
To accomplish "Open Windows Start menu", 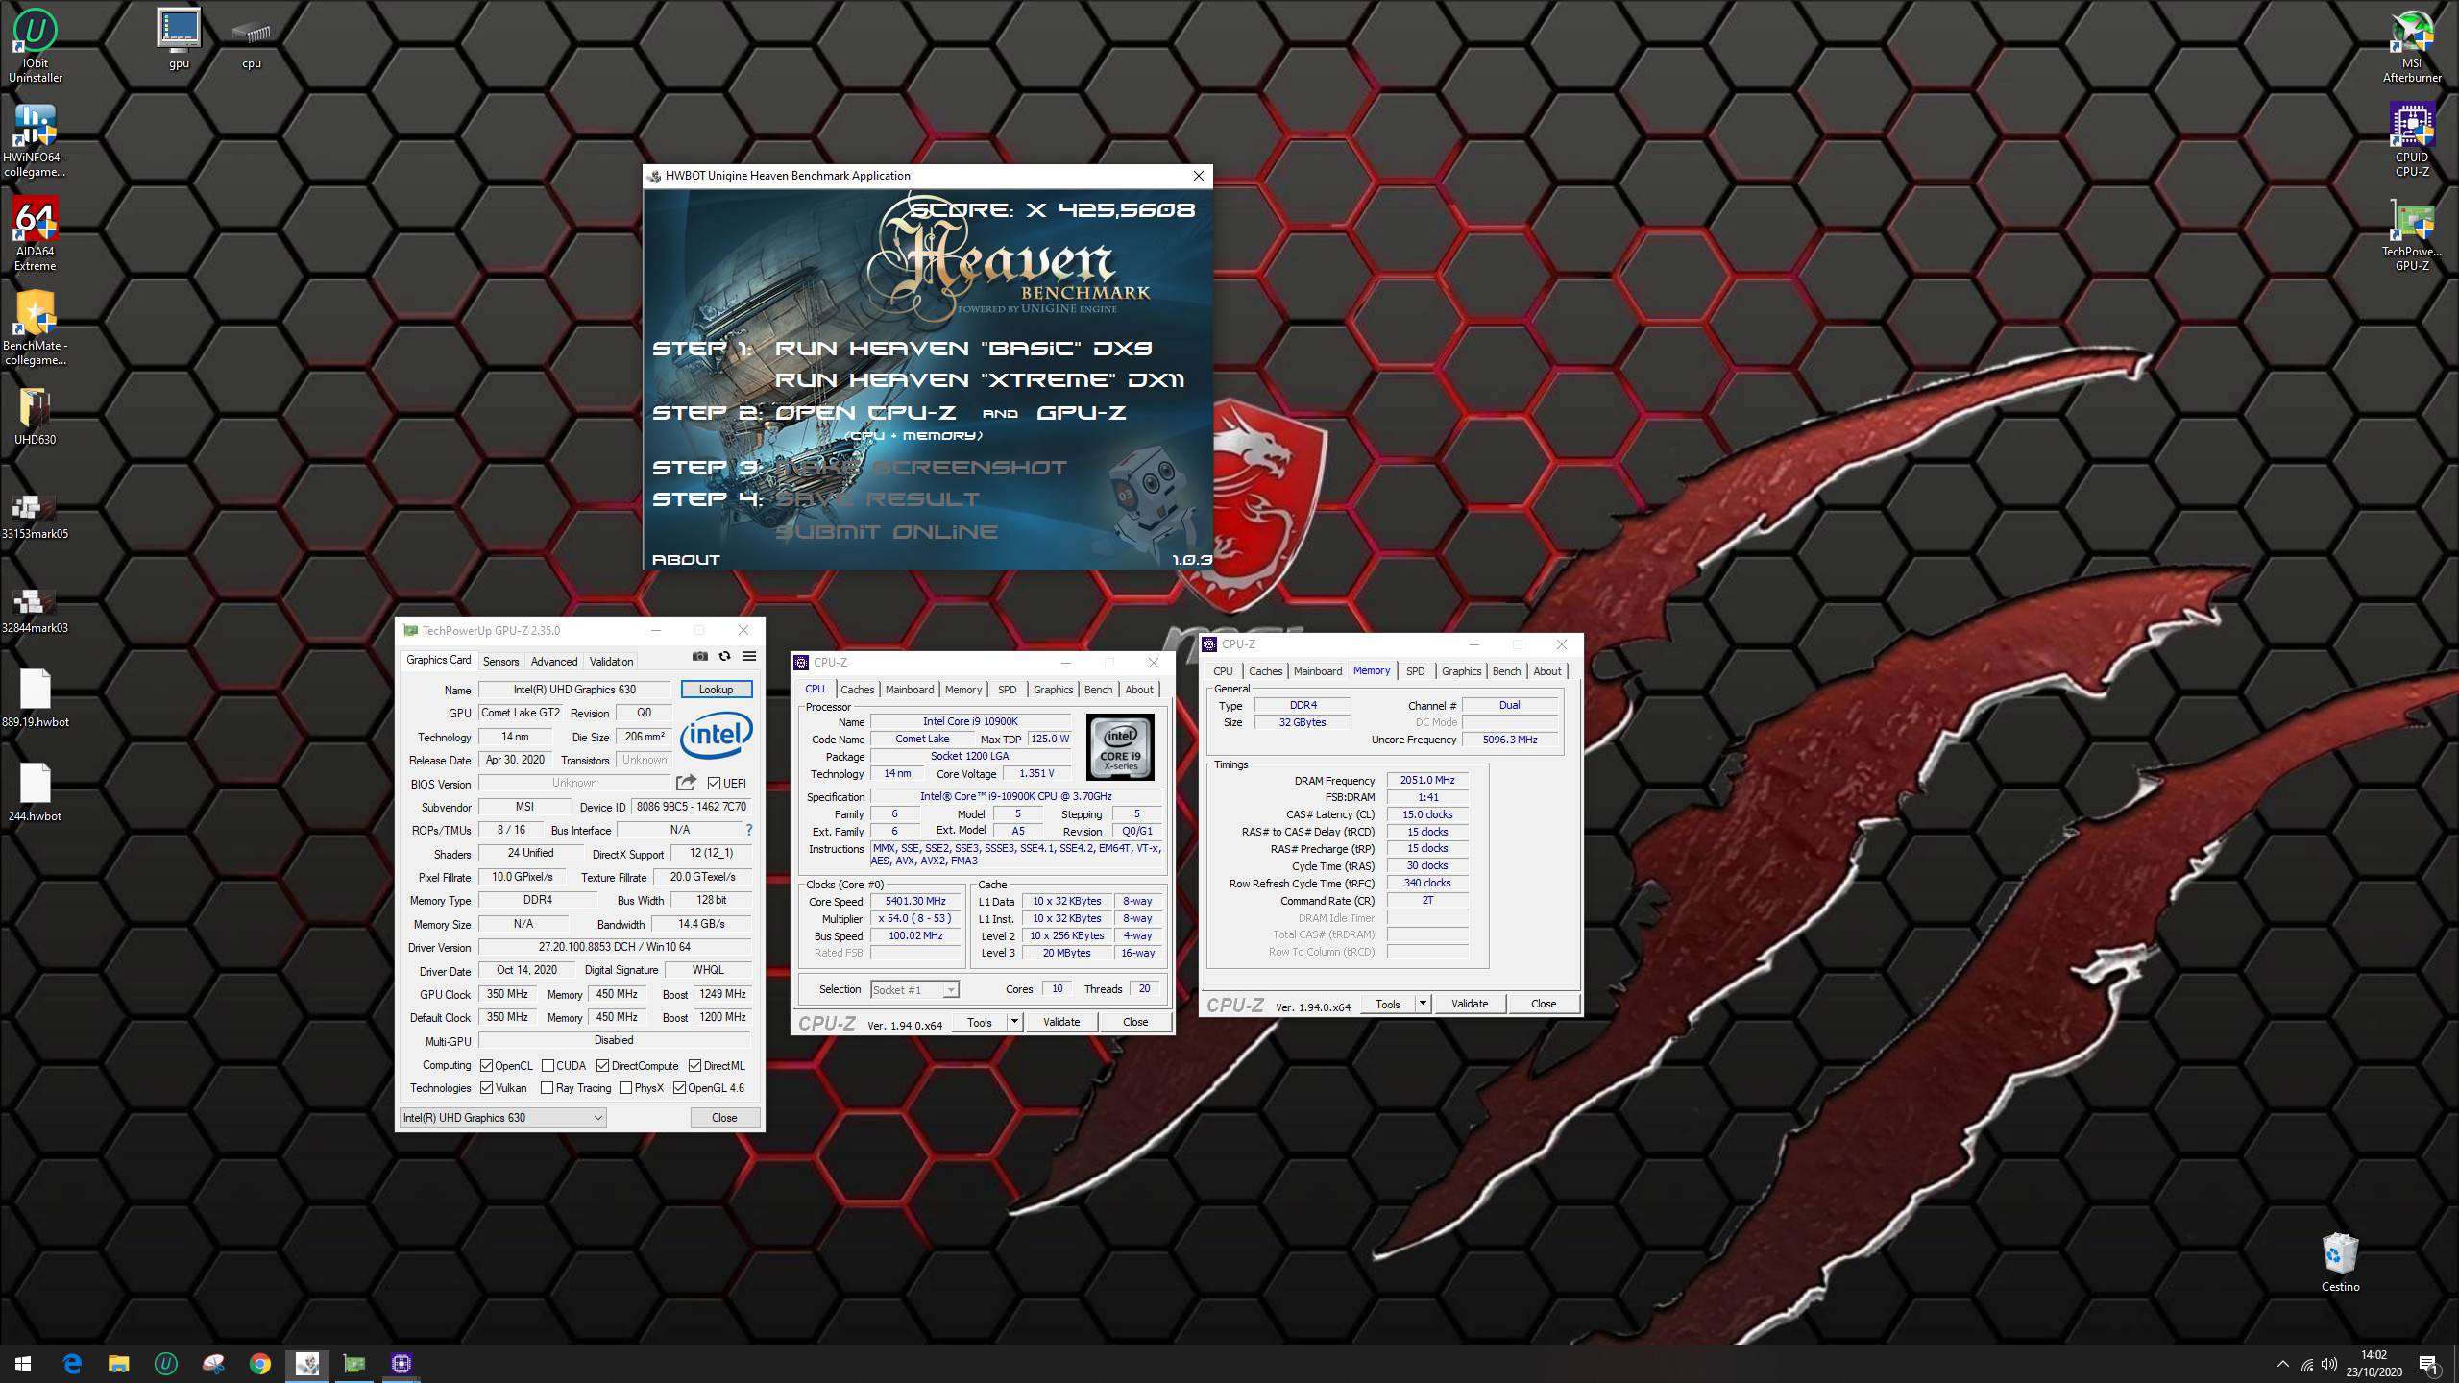I will click(x=23, y=1364).
